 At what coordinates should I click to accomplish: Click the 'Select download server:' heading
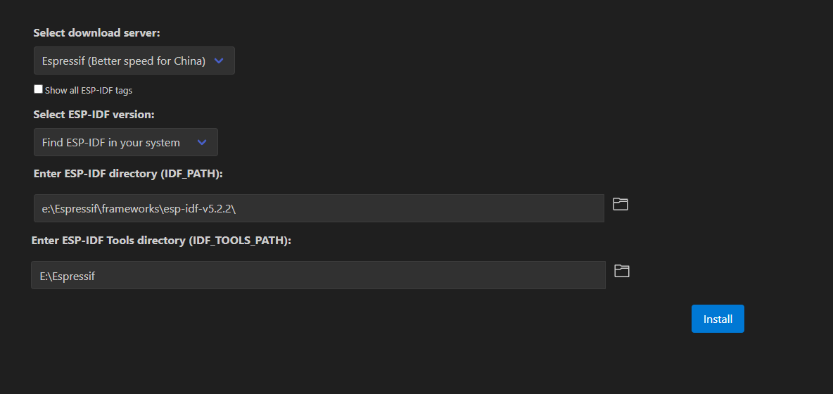(96, 33)
